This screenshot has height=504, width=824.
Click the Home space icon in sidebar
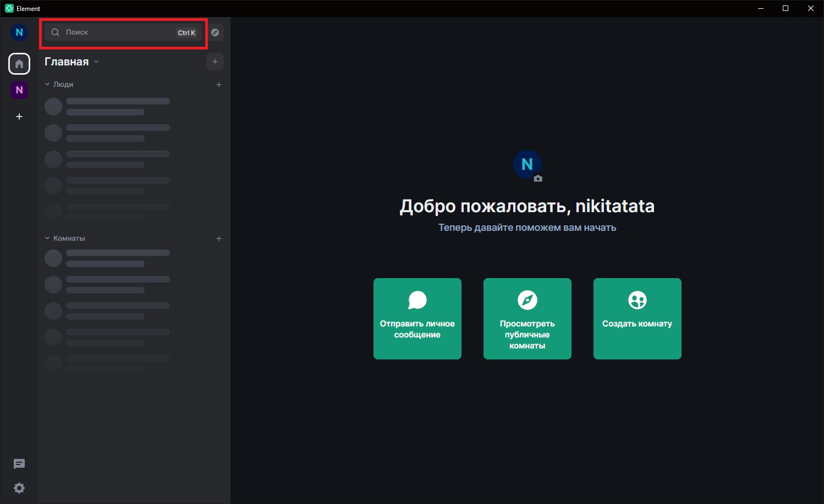(19, 64)
